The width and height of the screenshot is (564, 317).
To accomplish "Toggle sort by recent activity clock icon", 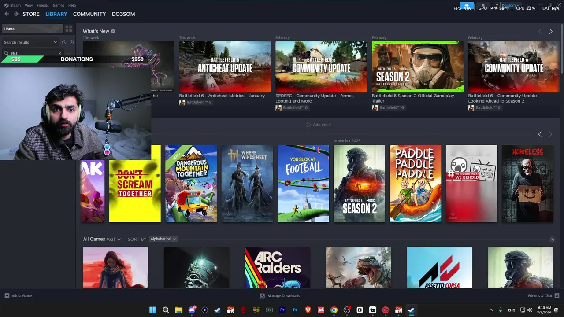I will 64,42.
